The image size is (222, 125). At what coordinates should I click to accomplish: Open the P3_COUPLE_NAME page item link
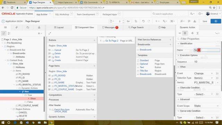[x=64, y=90]
